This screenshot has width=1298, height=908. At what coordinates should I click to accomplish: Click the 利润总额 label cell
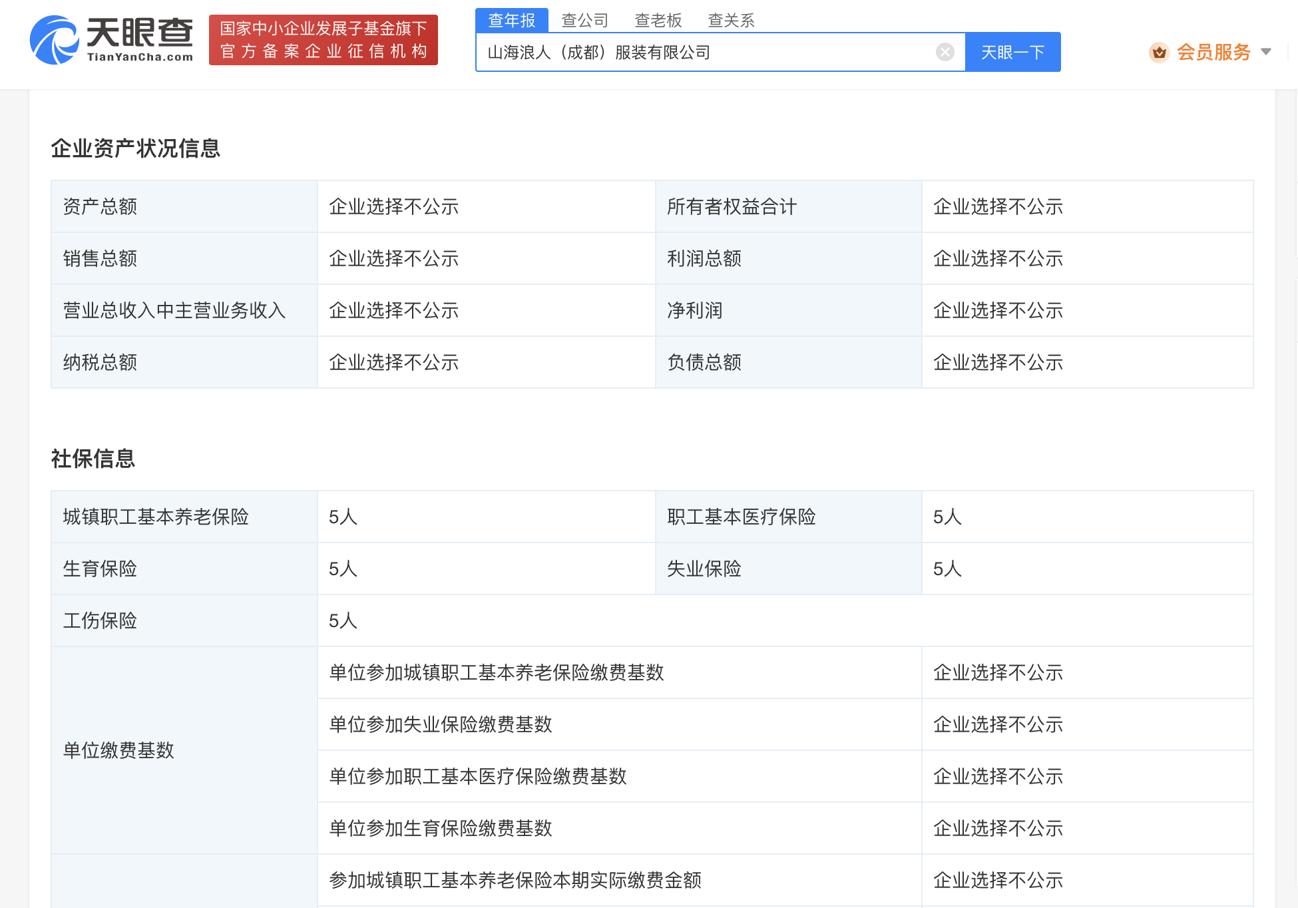[x=789, y=258]
